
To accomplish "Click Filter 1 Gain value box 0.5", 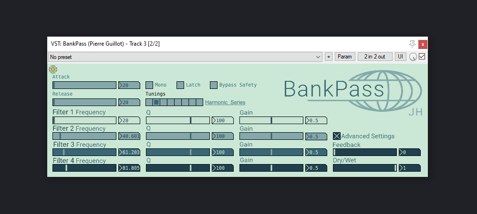I will tap(316, 120).
